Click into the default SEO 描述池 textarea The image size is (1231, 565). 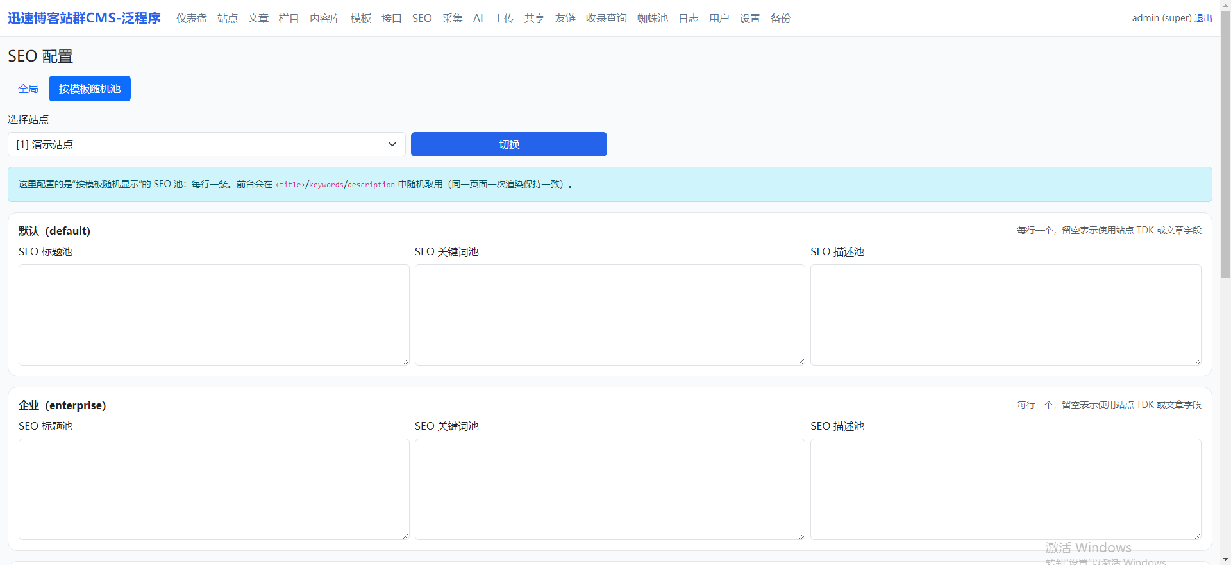coord(1005,314)
